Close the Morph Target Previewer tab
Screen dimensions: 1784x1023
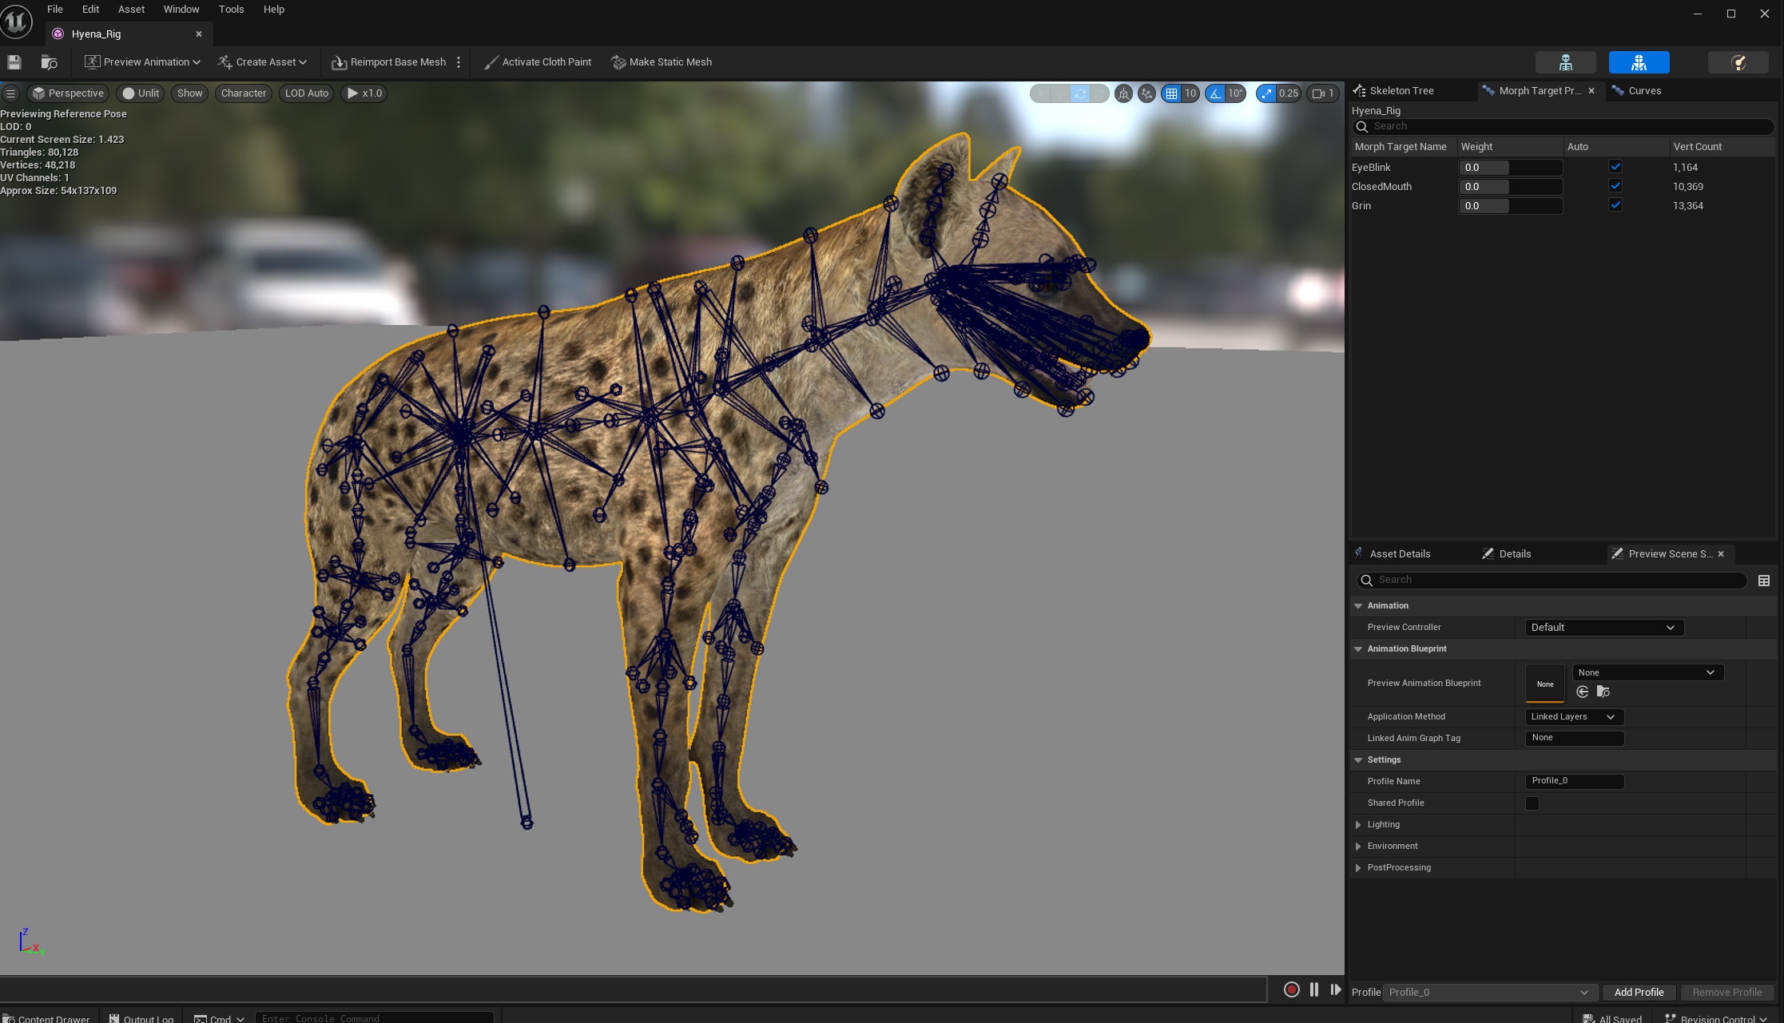coord(1591,91)
